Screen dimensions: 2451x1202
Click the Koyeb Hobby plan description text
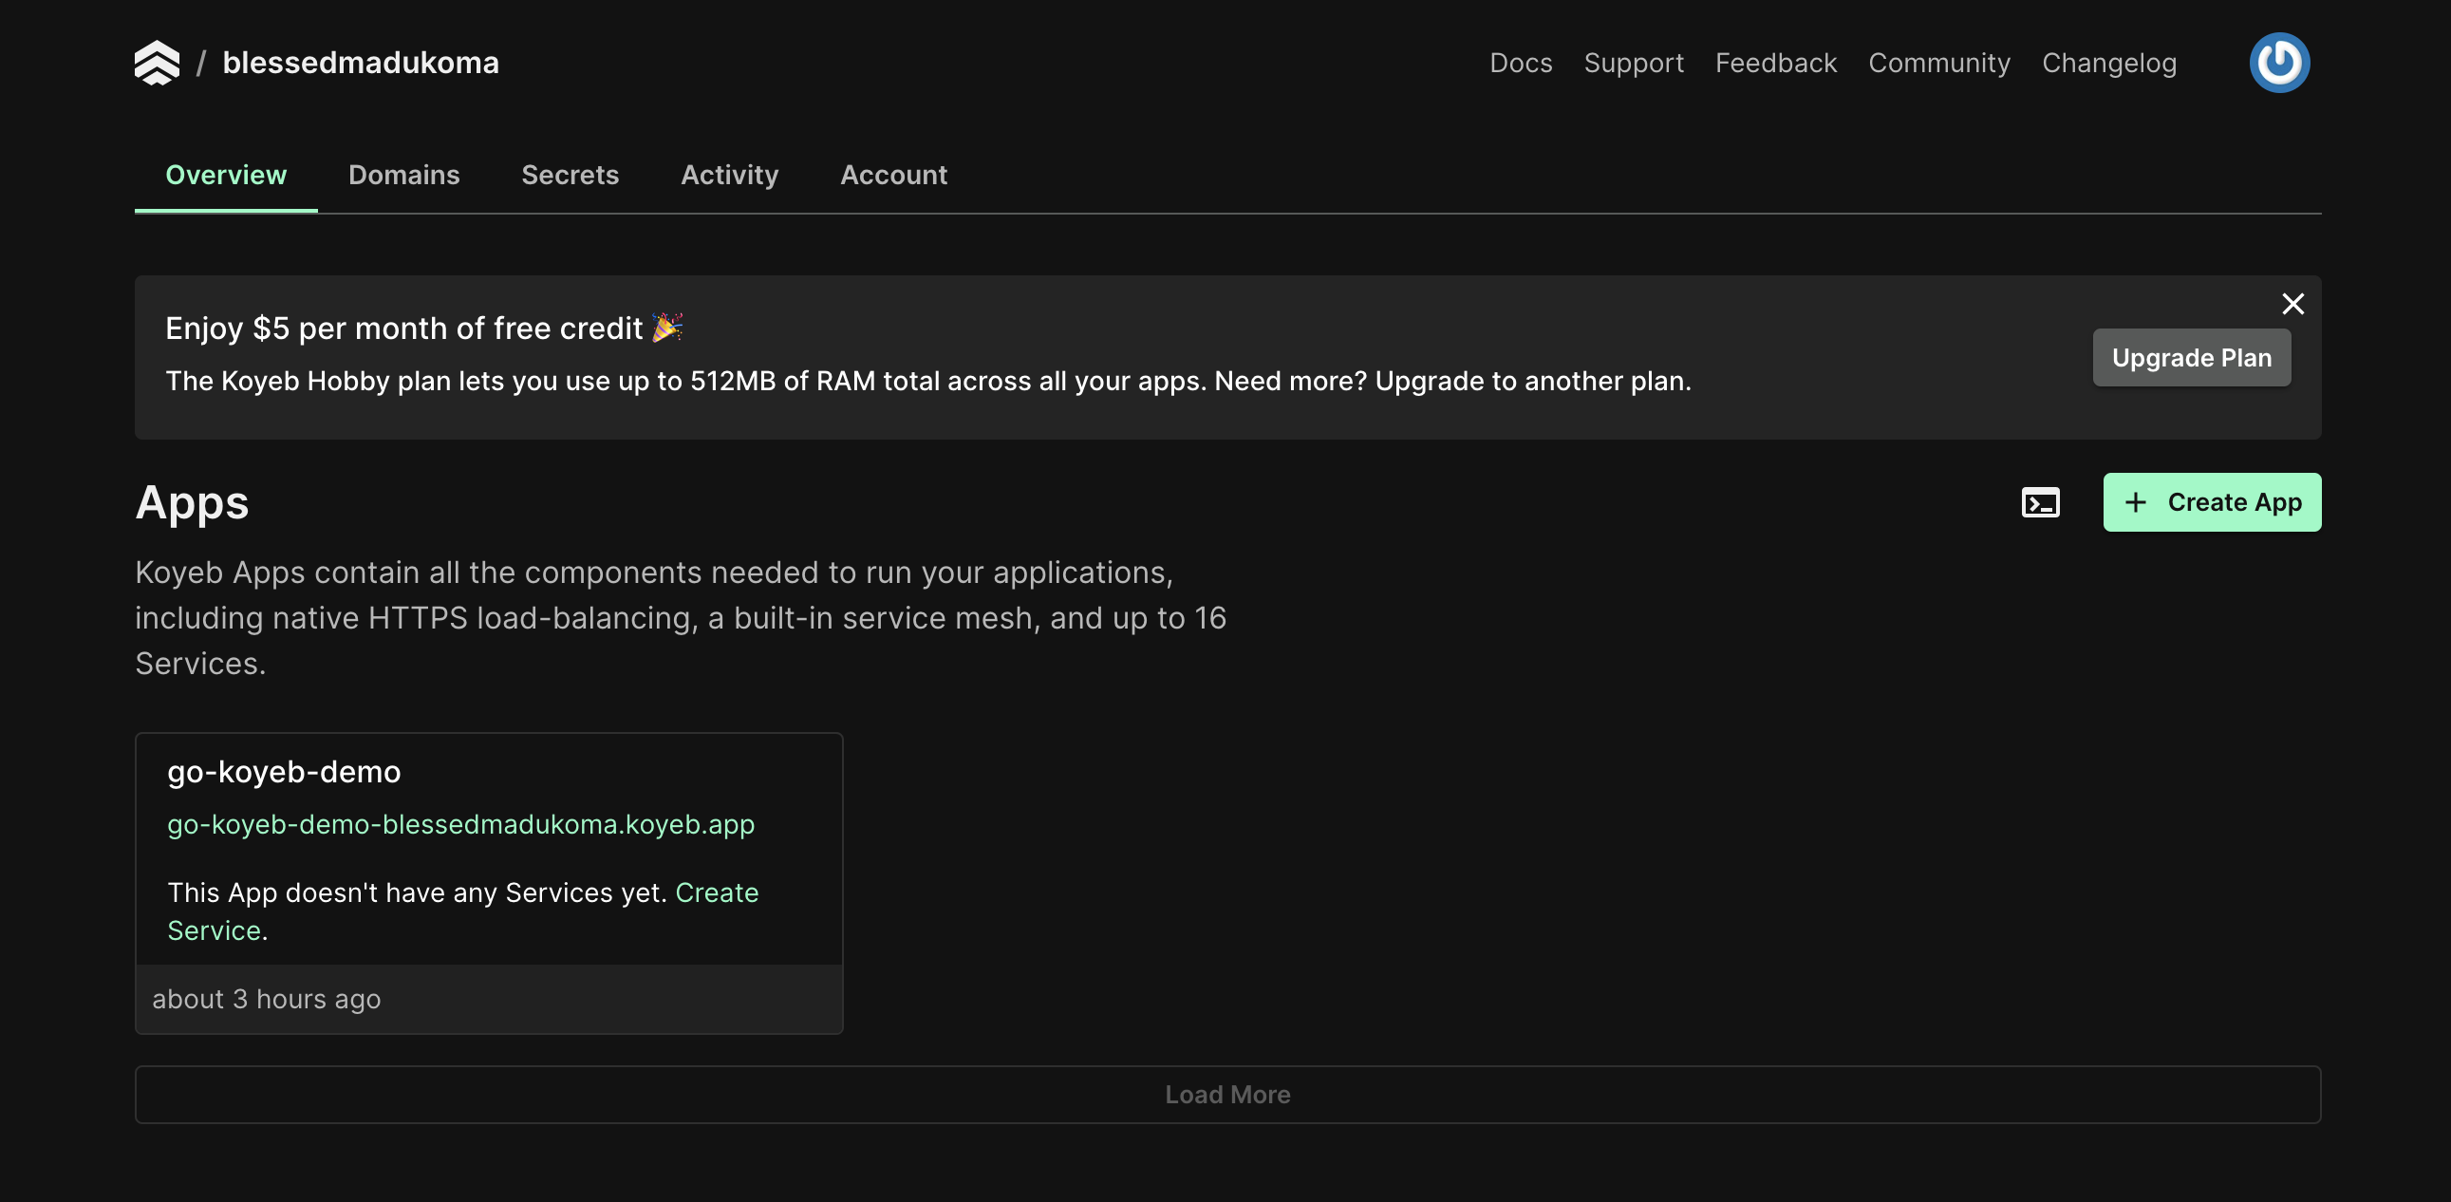[x=927, y=382]
